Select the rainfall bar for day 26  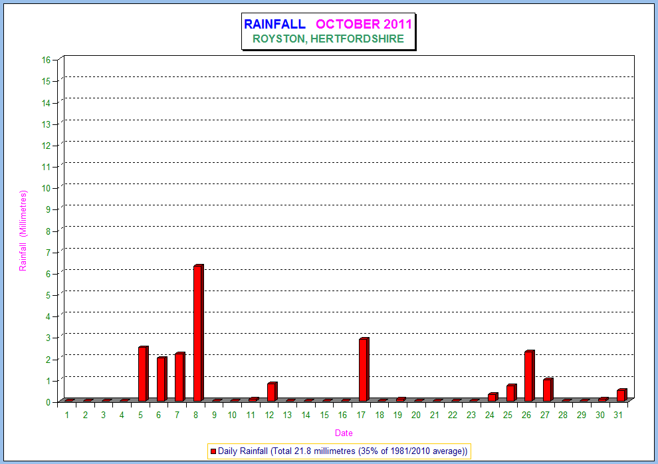[x=528, y=376]
